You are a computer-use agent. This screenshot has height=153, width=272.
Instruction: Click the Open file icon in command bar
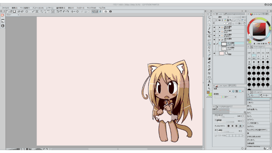point(11,11)
